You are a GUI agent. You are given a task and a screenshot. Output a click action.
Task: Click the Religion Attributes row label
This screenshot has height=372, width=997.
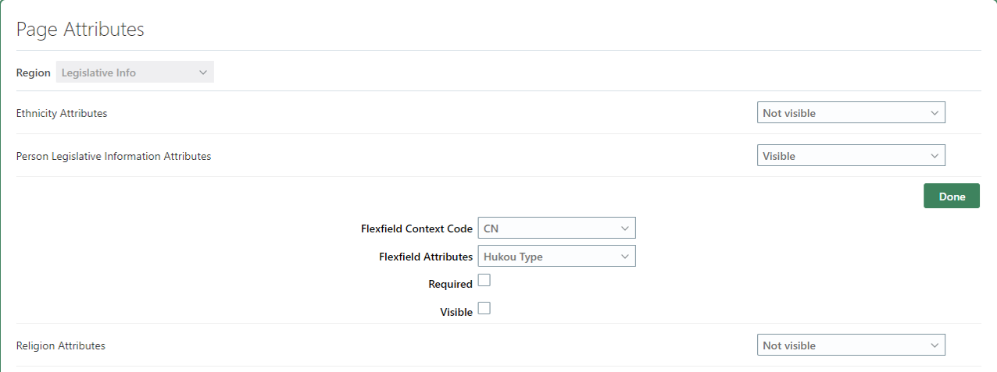click(x=61, y=345)
